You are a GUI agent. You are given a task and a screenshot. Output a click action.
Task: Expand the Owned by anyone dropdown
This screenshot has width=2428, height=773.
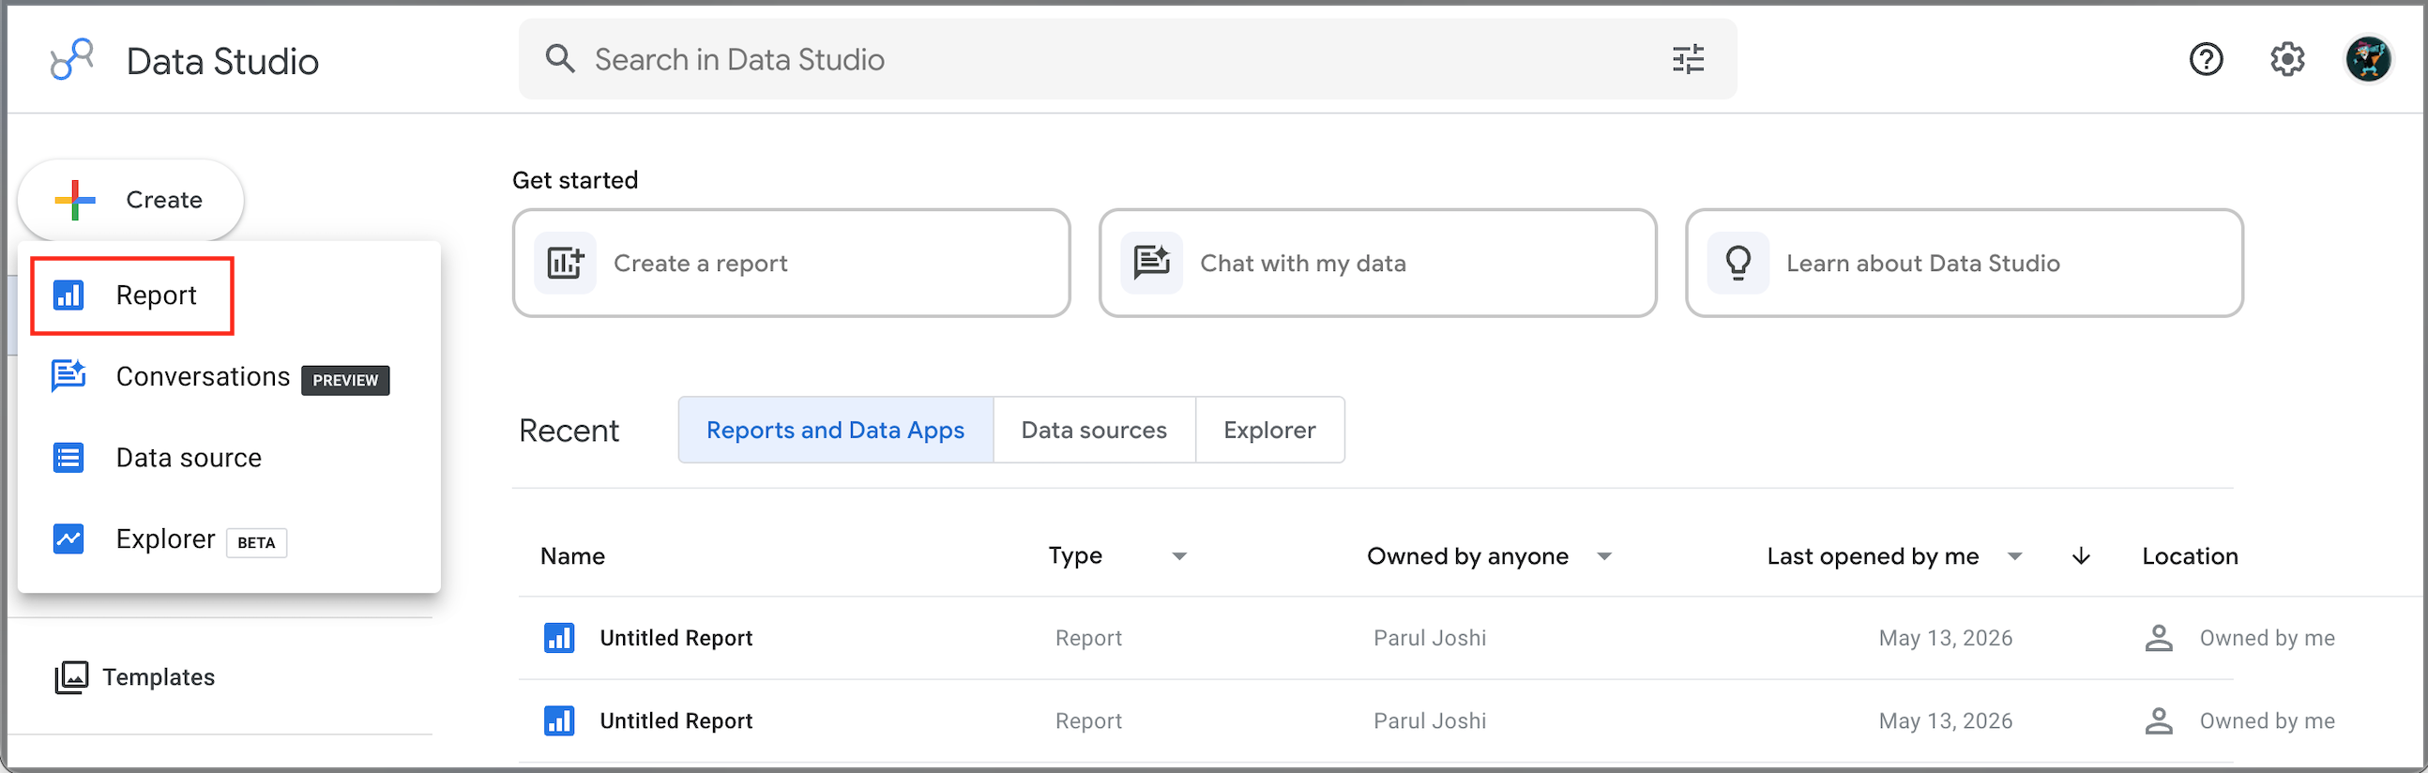tap(1604, 556)
